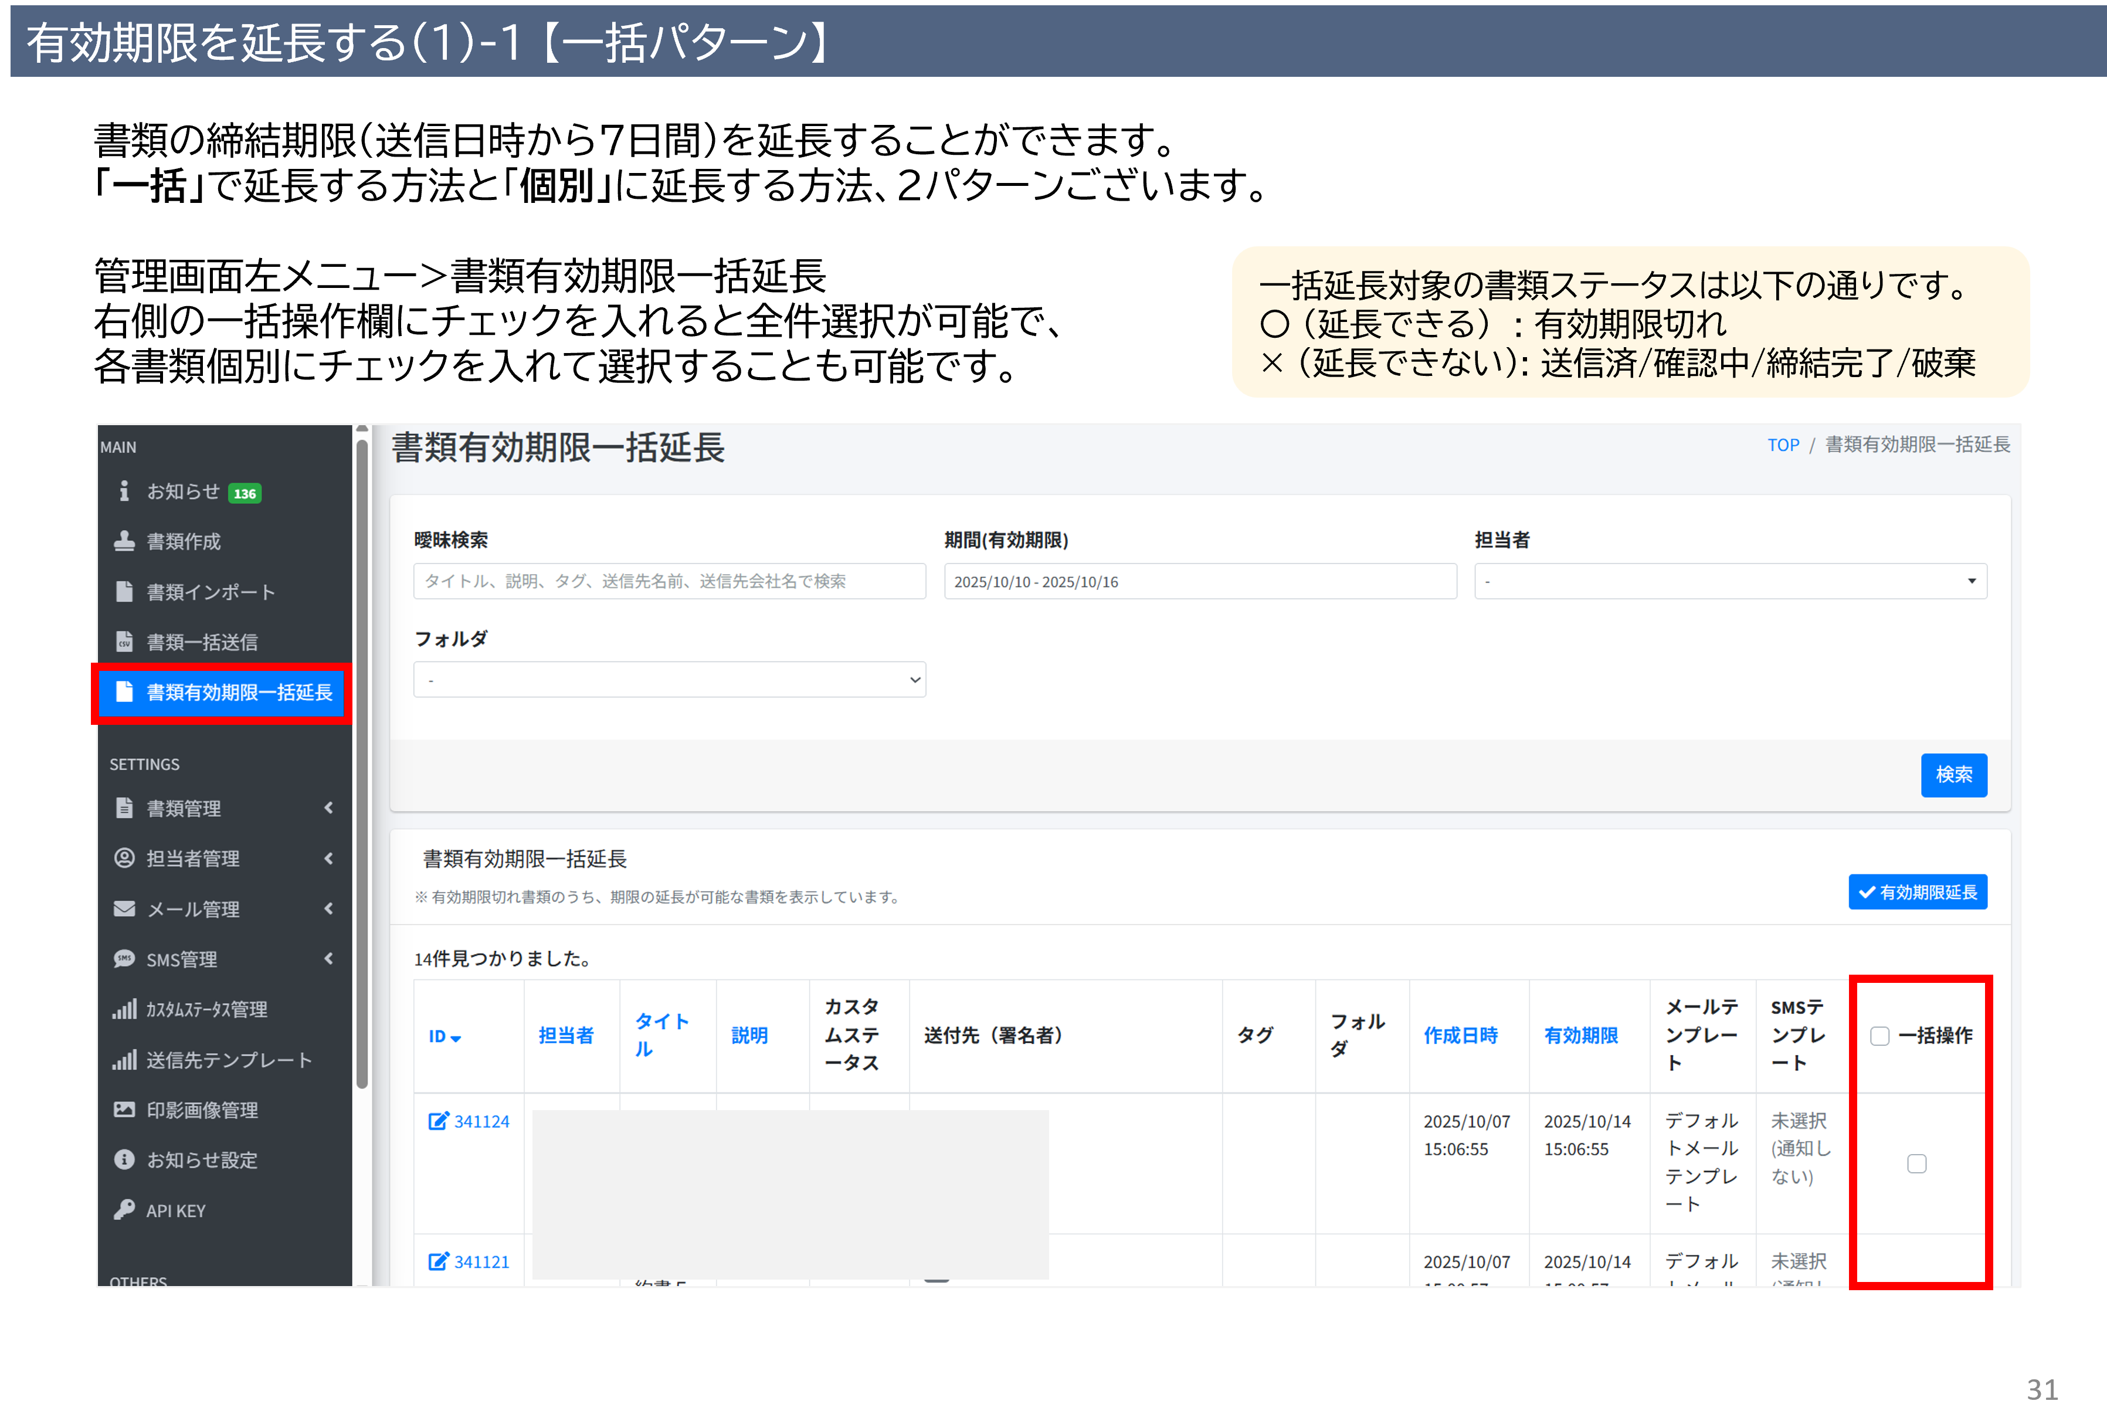Expand the メール管理 submenu chevron
2107x1428 pixels.
tap(328, 908)
